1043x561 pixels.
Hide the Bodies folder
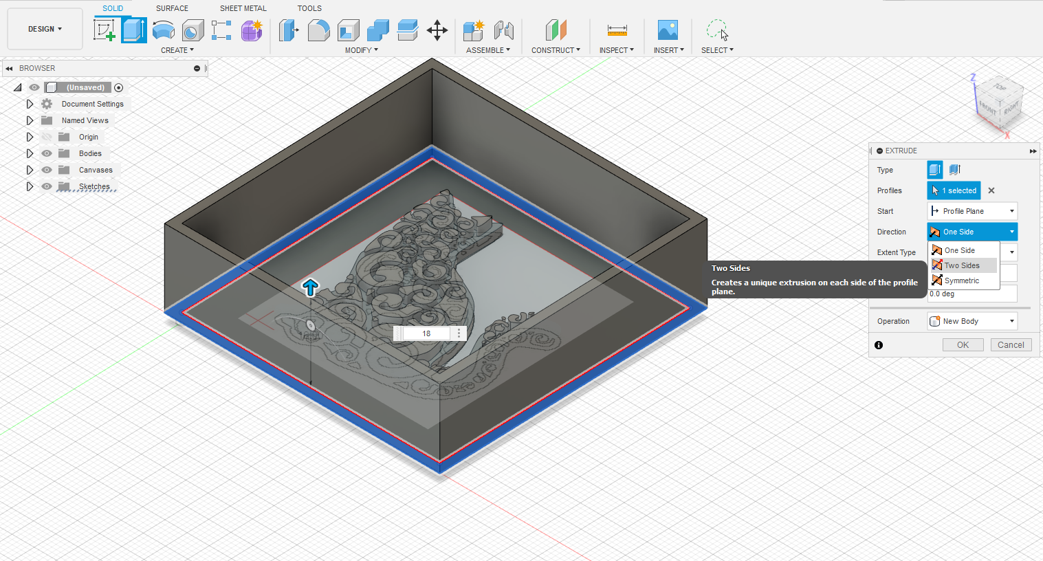pyautogui.click(x=47, y=153)
